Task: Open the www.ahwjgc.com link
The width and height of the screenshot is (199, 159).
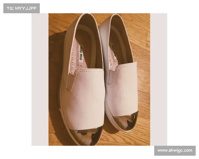Action: (175, 150)
